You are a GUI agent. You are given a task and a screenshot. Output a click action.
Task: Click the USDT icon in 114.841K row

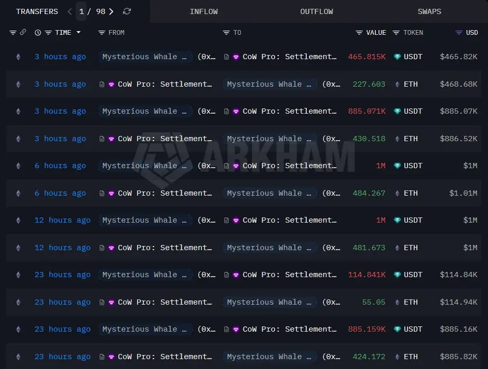click(x=397, y=275)
